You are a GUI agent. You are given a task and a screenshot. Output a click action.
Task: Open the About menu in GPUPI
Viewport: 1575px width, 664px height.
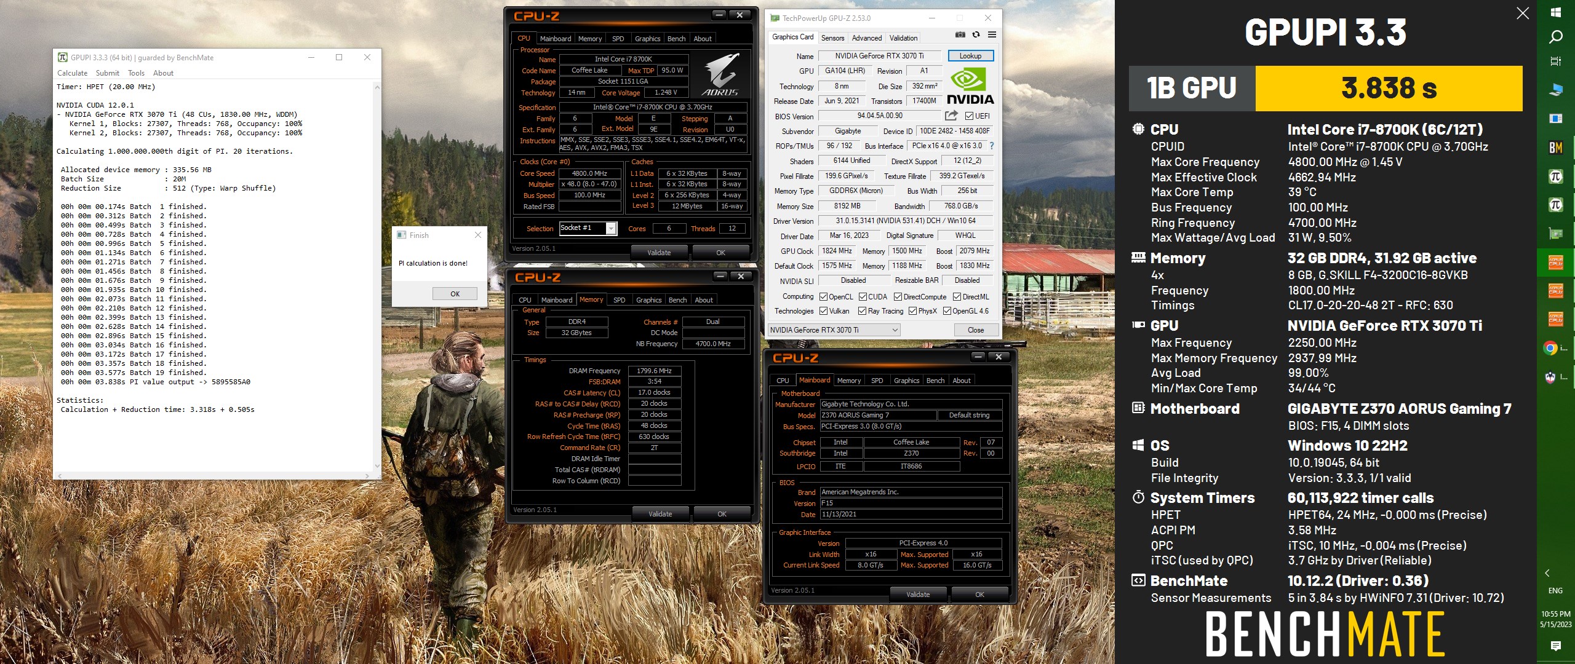click(x=163, y=73)
